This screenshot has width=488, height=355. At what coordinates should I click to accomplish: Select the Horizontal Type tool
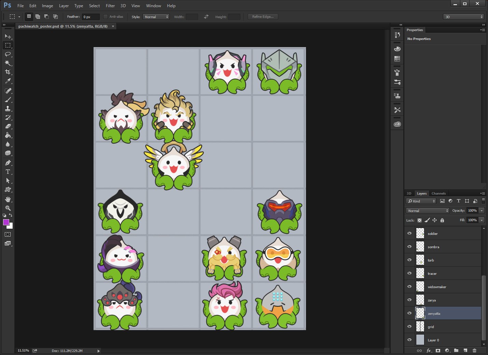click(x=8, y=172)
